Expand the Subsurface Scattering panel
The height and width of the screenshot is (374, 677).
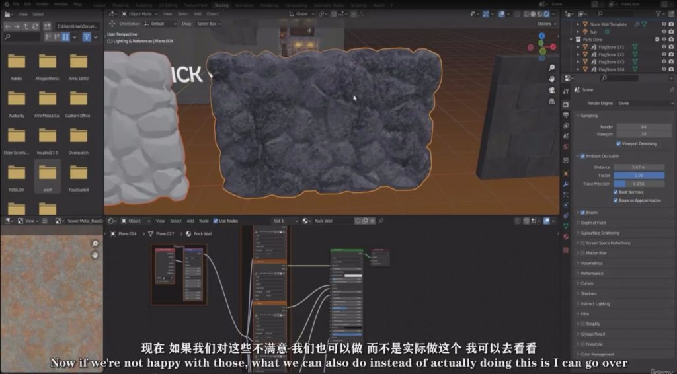tap(599, 233)
